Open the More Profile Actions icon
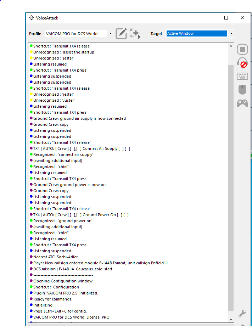 click(x=135, y=33)
